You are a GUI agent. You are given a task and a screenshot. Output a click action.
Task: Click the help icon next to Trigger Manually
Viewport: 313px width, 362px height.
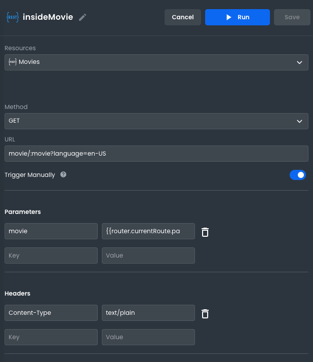tap(63, 174)
